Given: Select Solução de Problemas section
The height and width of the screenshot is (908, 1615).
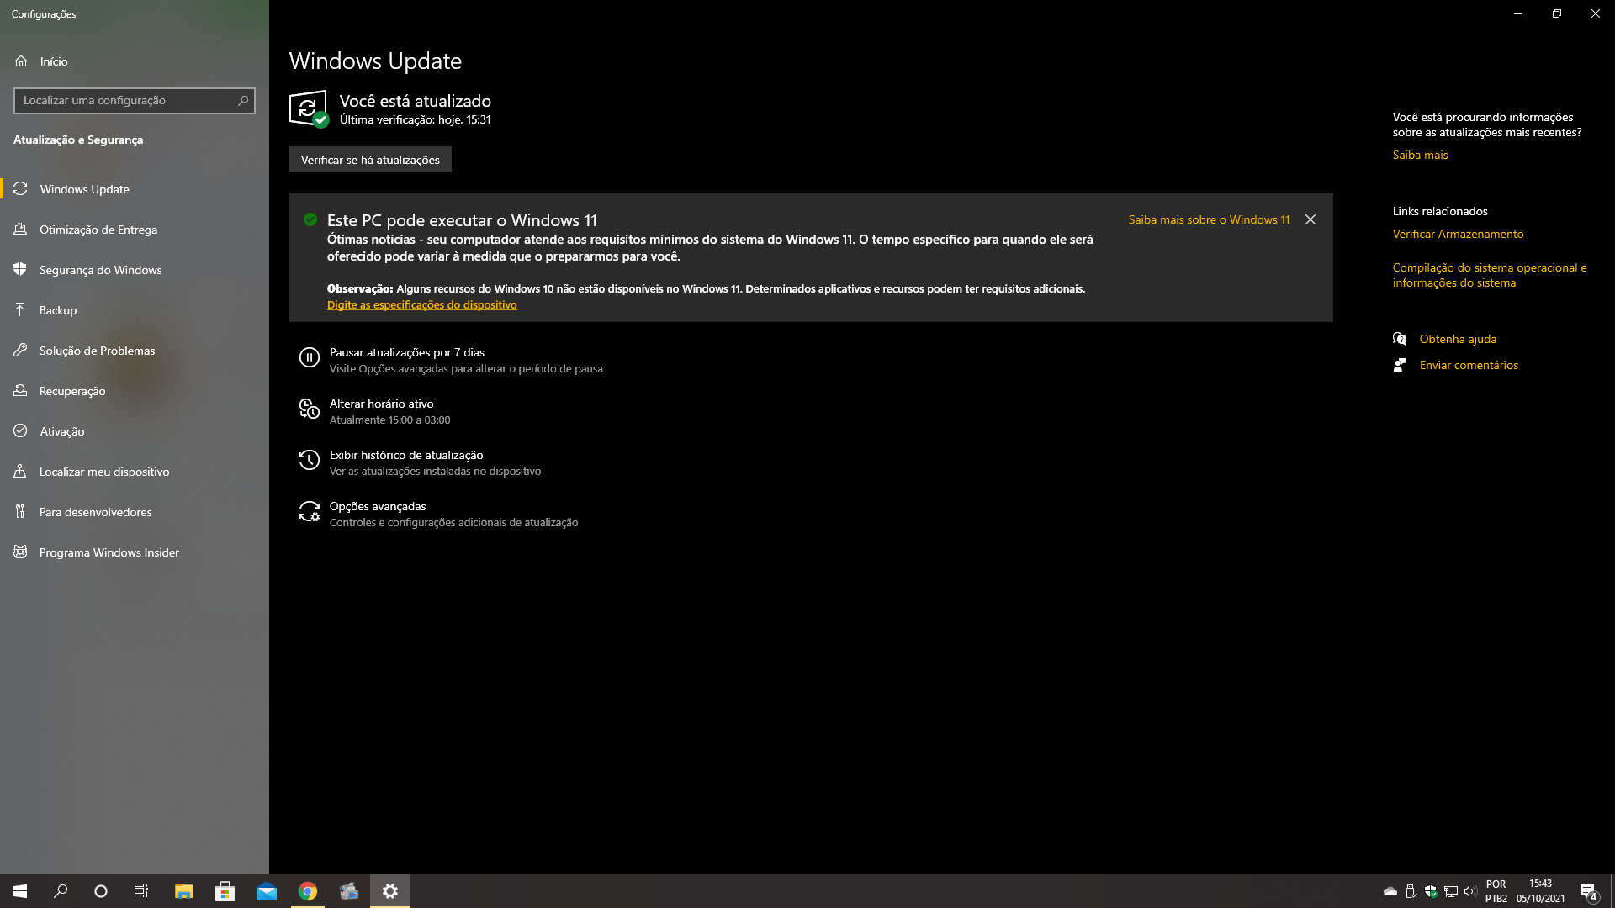Looking at the screenshot, I should pyautogui.click(x=135, y=351).
